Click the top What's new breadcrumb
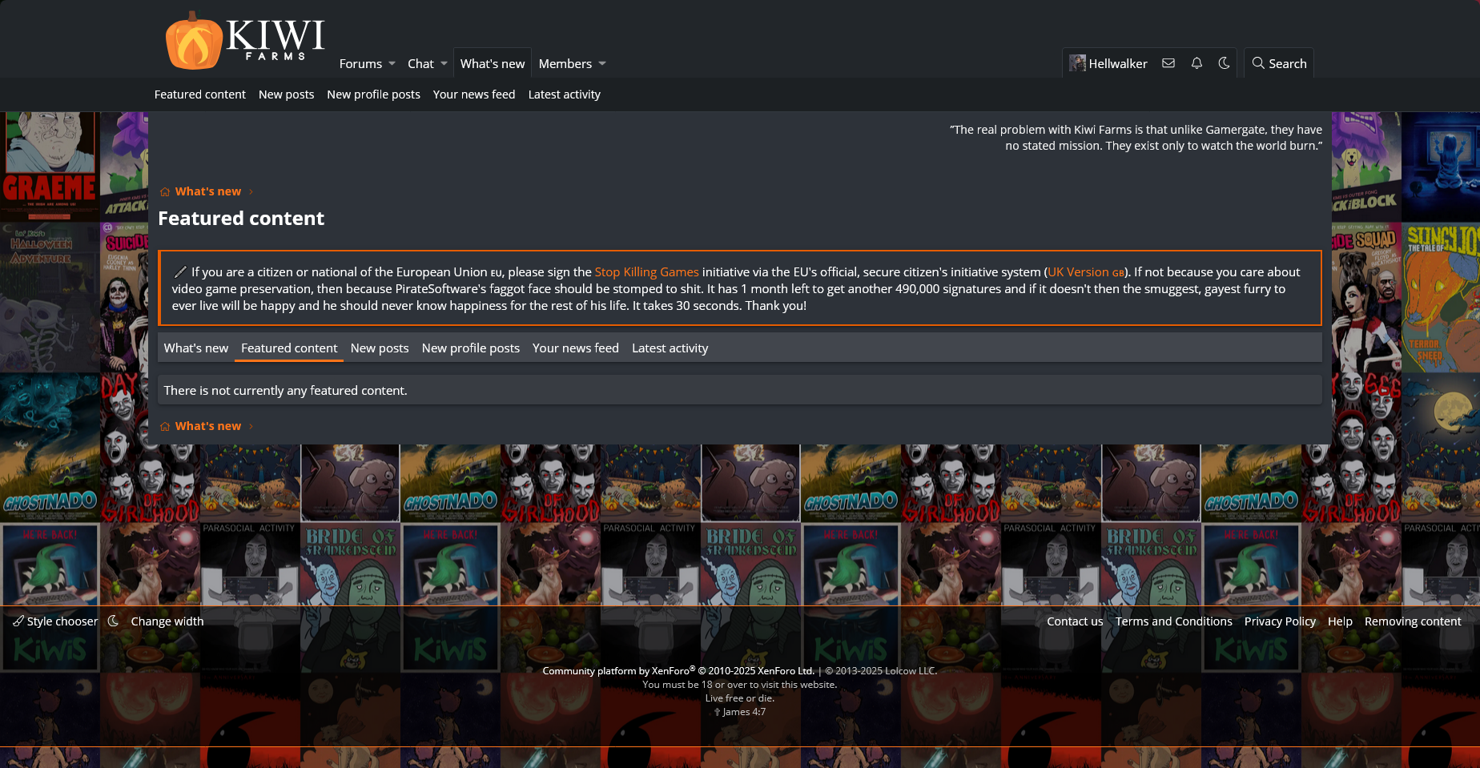The width and height of the screenshot is (1480, 768). (x=208, y=191)
